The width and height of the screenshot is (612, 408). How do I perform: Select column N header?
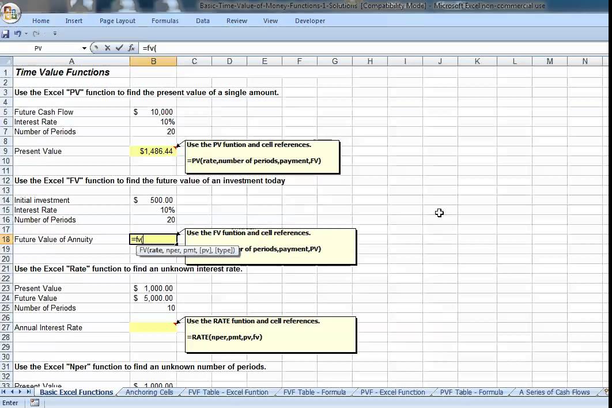(x=585, y=61)
